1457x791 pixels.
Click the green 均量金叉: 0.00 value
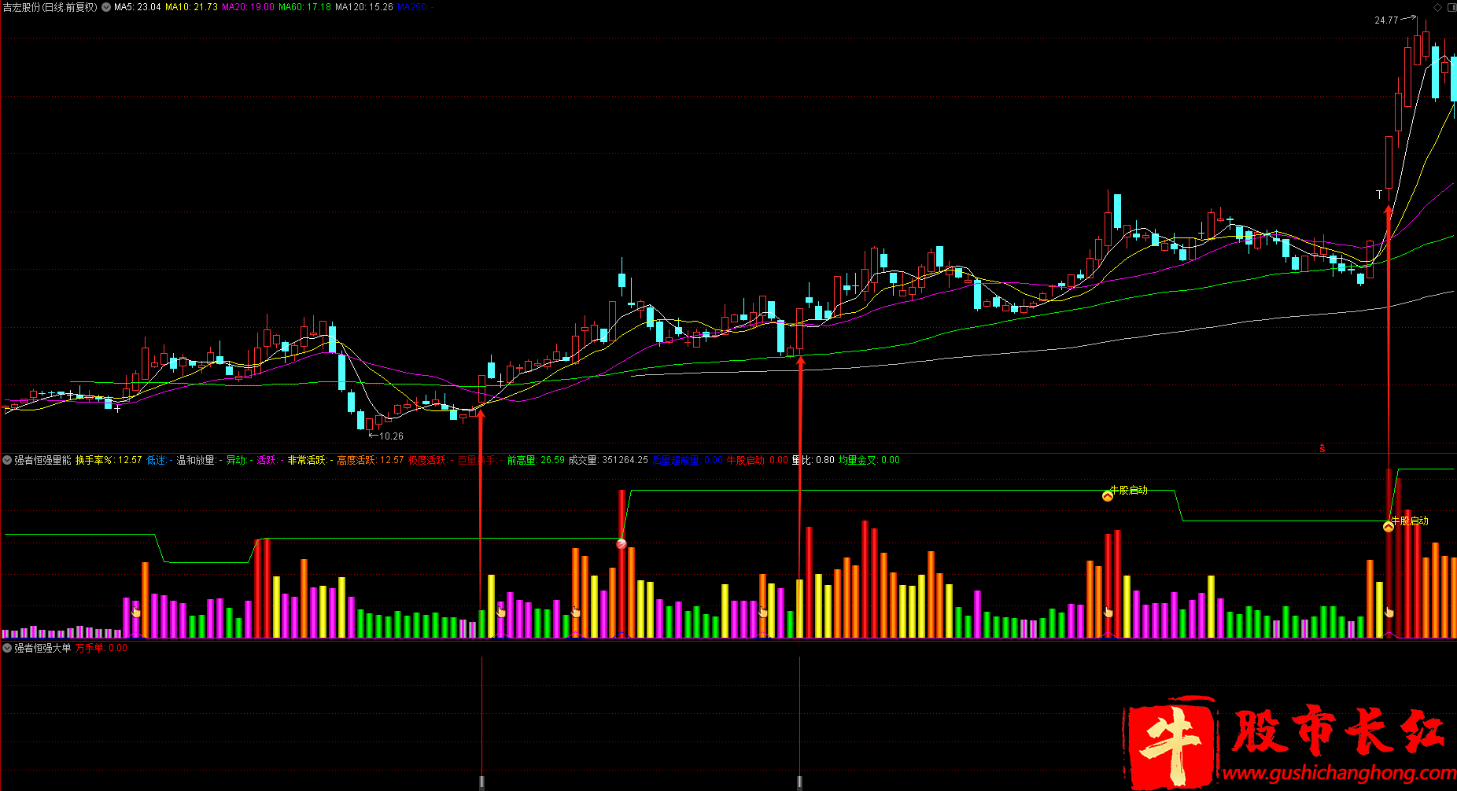[869, 460]
